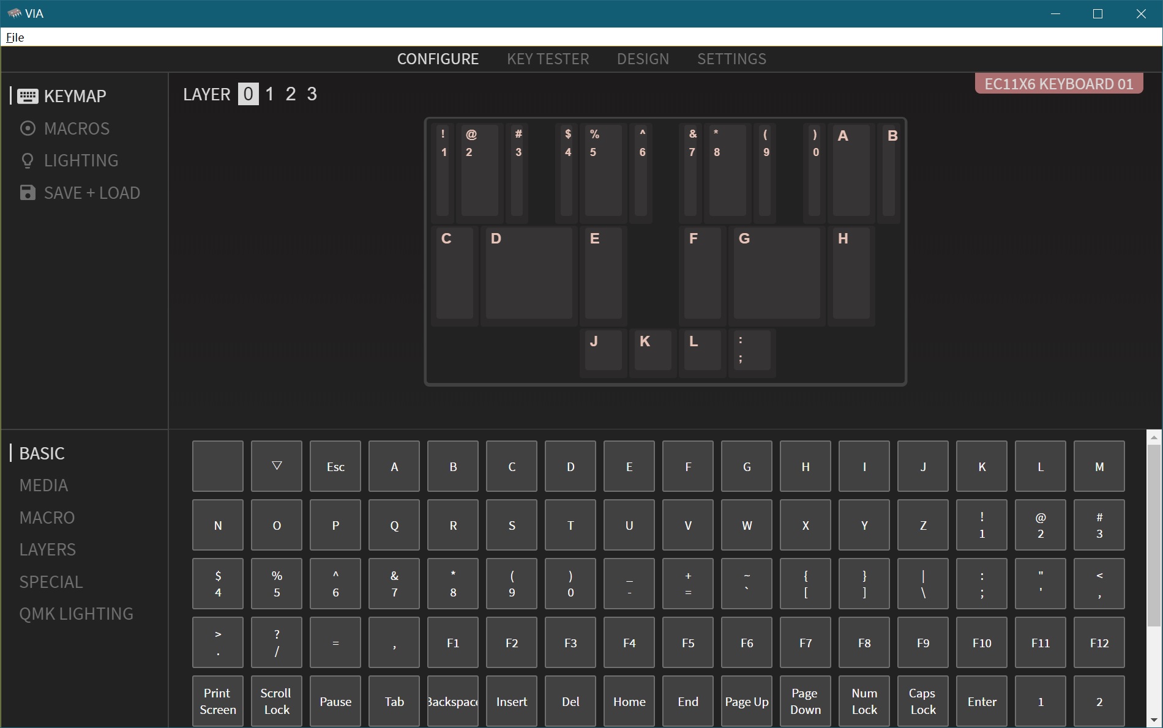Select the G key on keyboard layout
This screenshot has width=1163, height=728.
point(777,276)
